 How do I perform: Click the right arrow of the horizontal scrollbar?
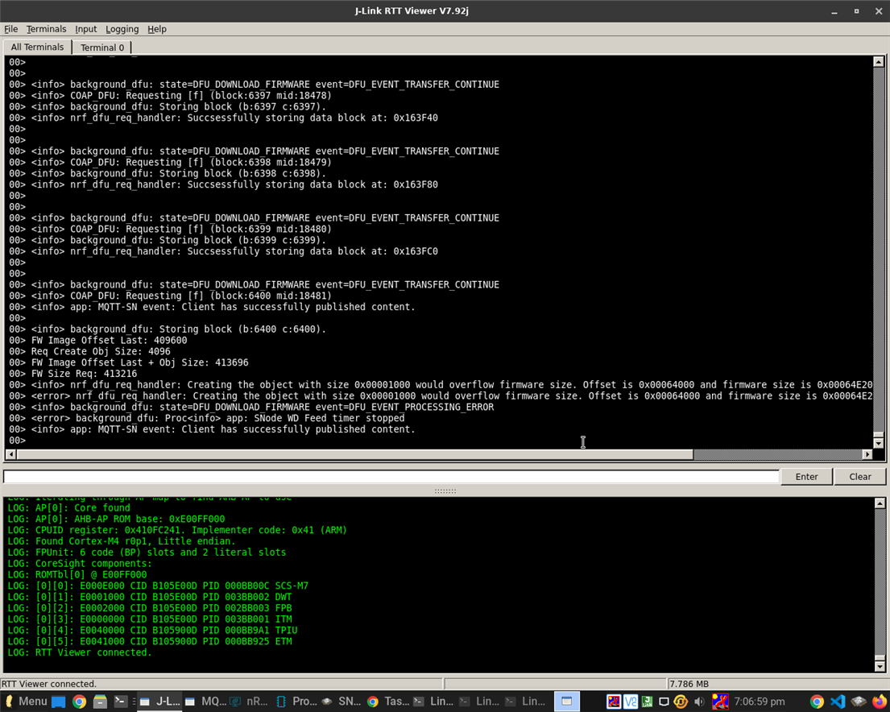click(x=867, y=454)
